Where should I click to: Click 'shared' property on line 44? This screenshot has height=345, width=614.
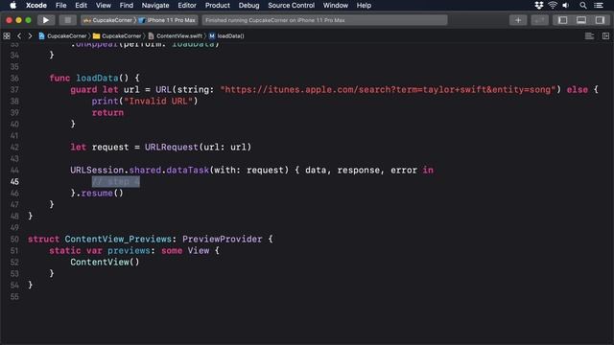[145, 171]
